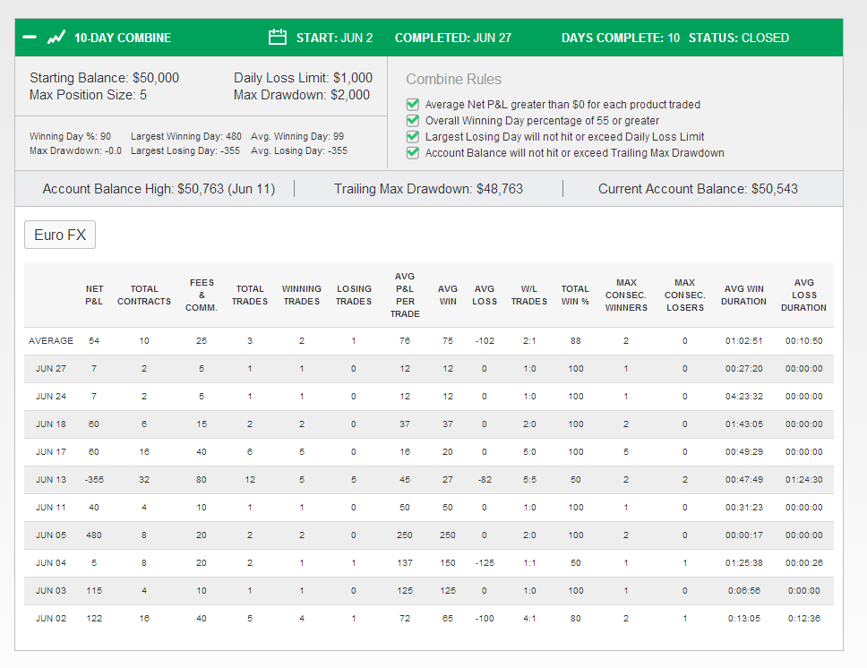867x668 pixels.
Task: Click the Combine Rules heading
Action: pyautogui.click(x=453, y=79)
